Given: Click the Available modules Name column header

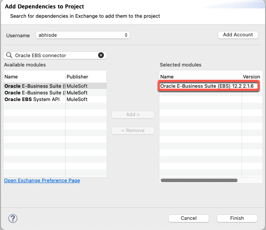Looking at the screenshot, I should [x=35, y=77].
